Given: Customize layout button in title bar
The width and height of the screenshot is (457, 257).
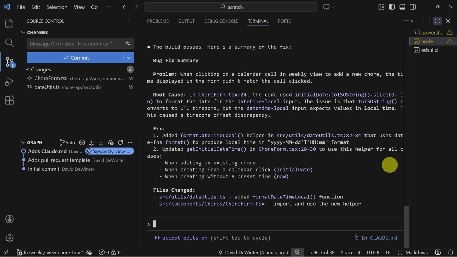Looking at the screenshot, I should tap(381, 7).
